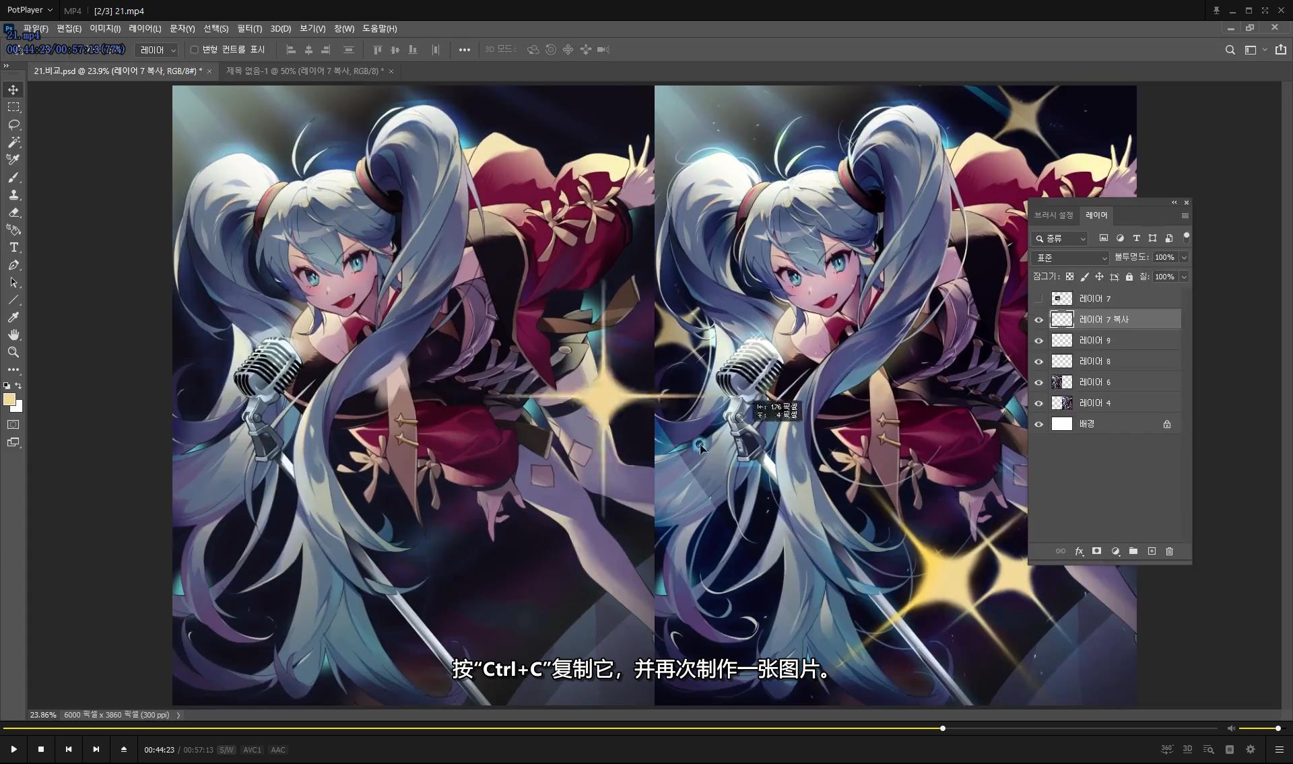This screenshot has height=764, width=1293.
Task: Switch to 브러시 설정 panel tab
Action: click(x=1053, y=215)
